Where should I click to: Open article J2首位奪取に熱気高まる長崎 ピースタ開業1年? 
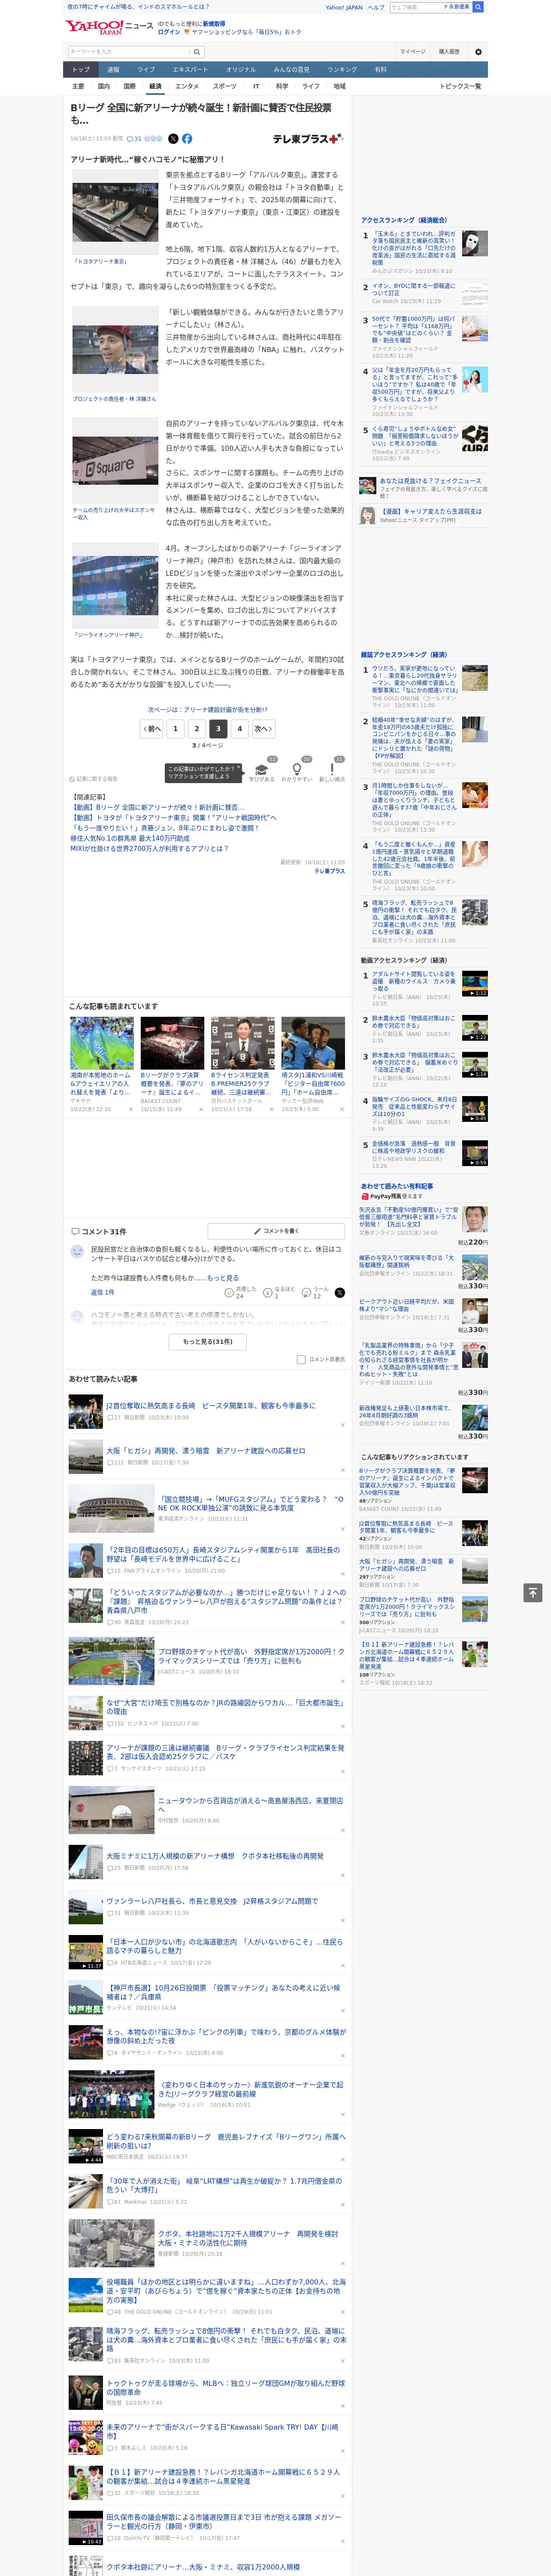tap(211, 1406)
